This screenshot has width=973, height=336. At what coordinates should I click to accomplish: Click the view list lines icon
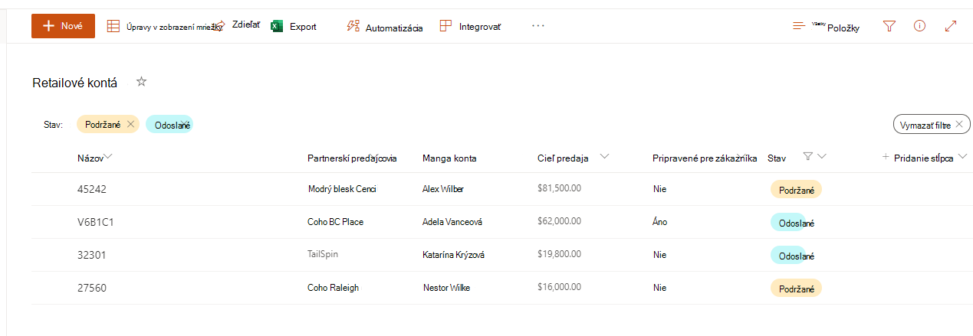[799, 27]
